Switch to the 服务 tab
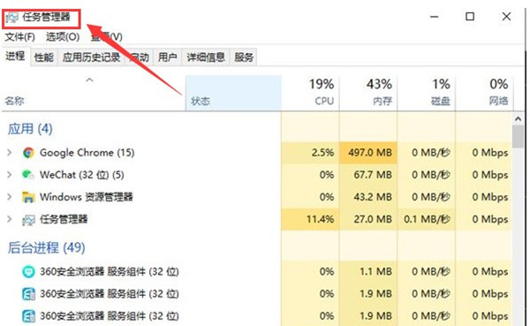530x326 pixels. pyautogui.click(x=244, y=57)
